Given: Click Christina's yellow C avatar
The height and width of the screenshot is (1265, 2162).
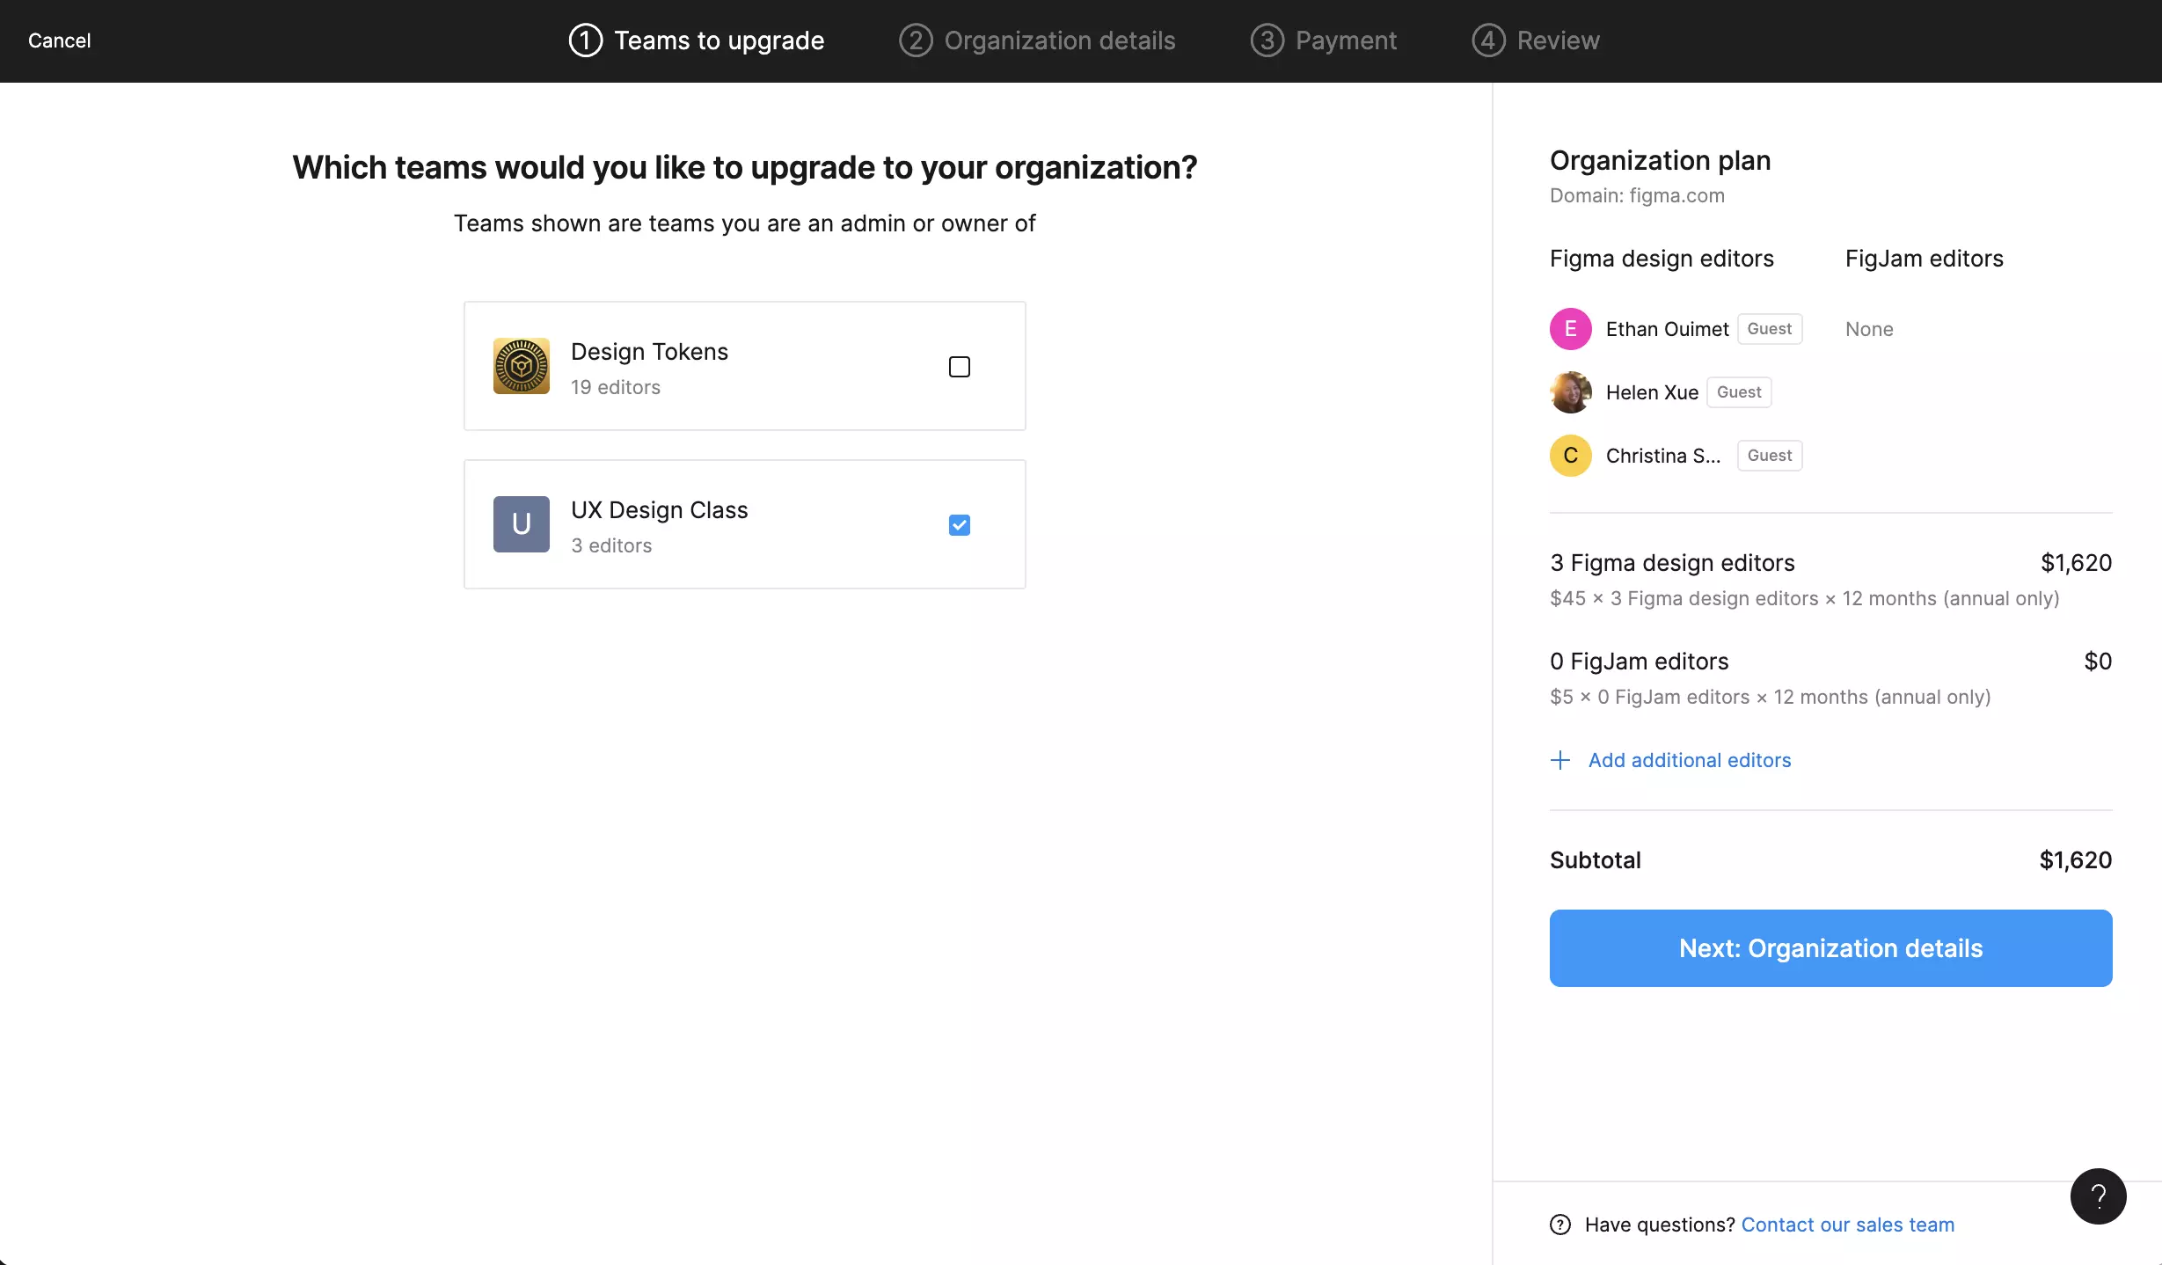Looking at the screenshot, I should (x=1570, y=456).
